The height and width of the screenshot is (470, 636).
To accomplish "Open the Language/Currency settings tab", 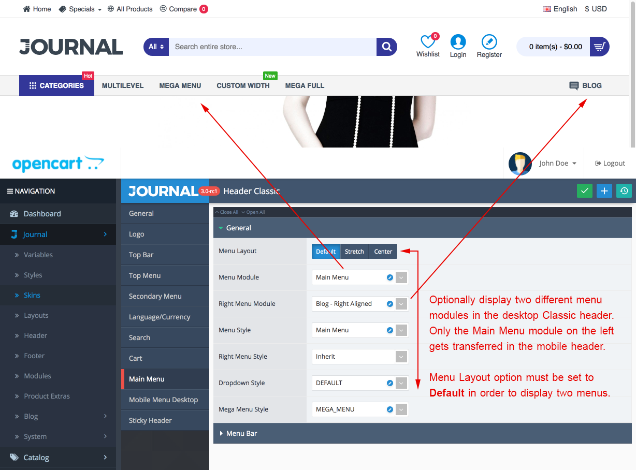I will tap(165, 317).
